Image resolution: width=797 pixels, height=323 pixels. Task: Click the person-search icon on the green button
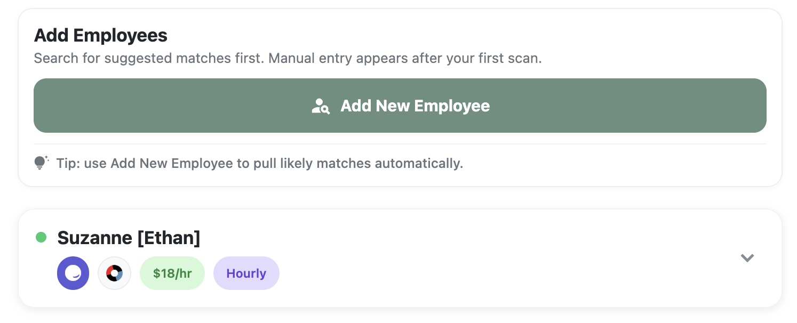point(321,106)
